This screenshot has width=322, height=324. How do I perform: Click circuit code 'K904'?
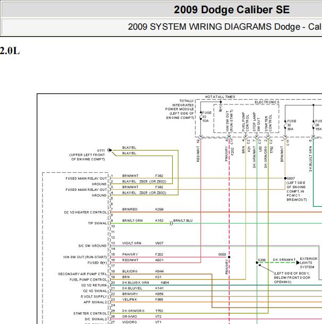(165, 283)
